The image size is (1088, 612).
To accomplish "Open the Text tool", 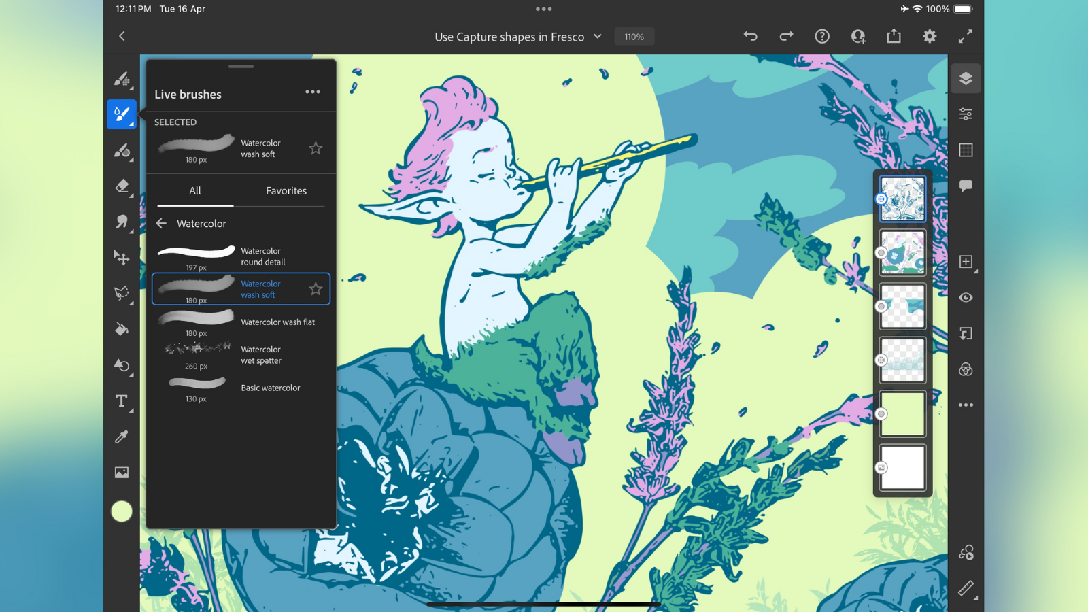I will [122, 401].
